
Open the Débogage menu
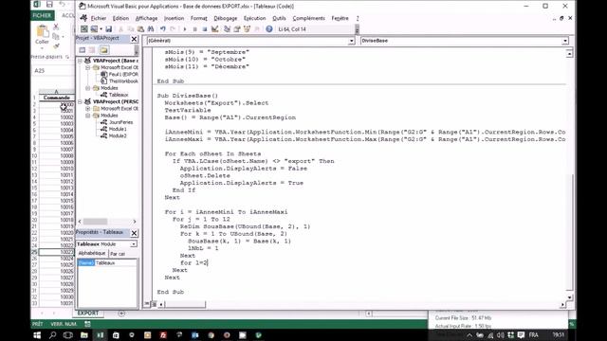226,18
